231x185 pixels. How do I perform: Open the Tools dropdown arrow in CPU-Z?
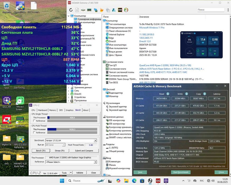pos(71,173)
